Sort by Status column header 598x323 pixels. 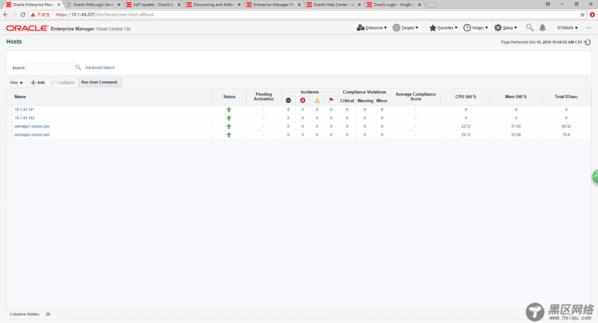point(229,97)
